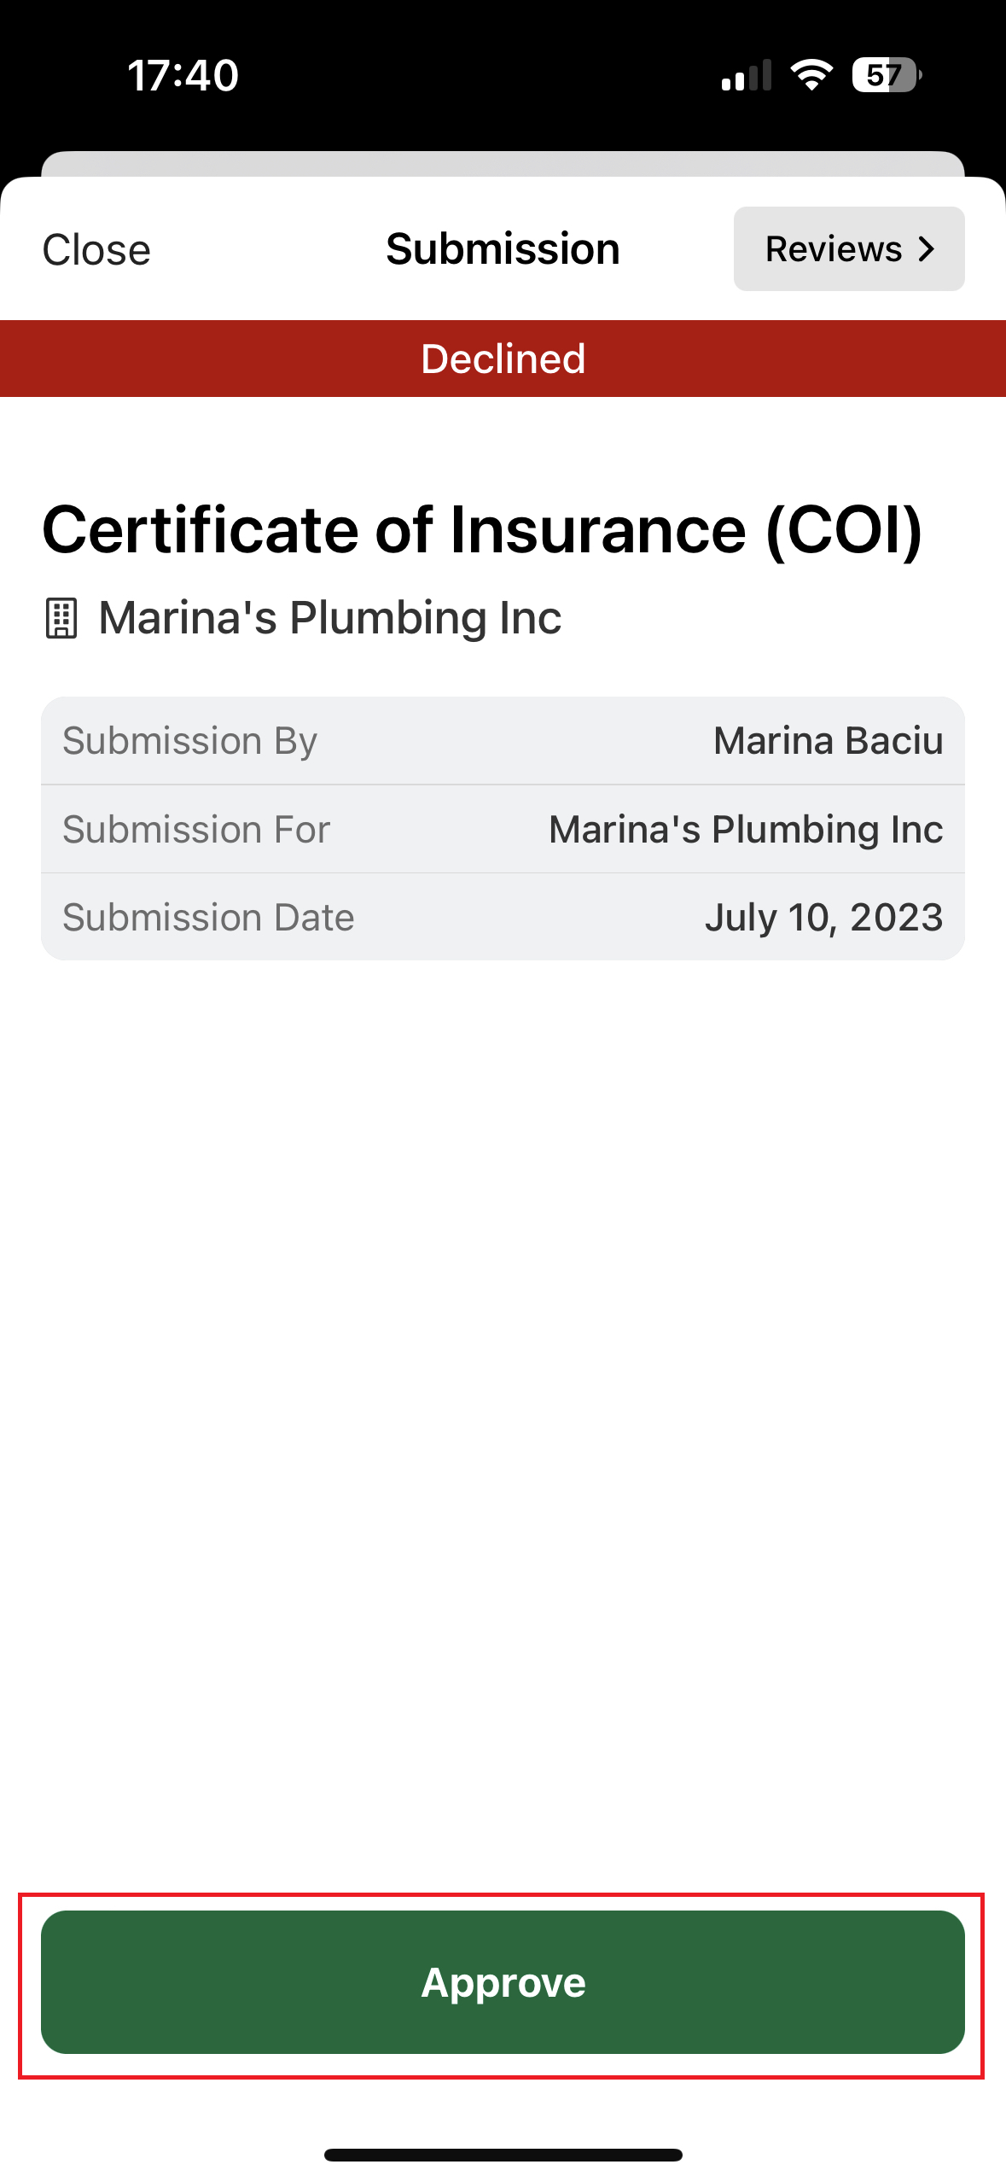Tap the Wi-Fi status icon
This screenshot has width=1006, height=2182.
[x=811, y=75]
